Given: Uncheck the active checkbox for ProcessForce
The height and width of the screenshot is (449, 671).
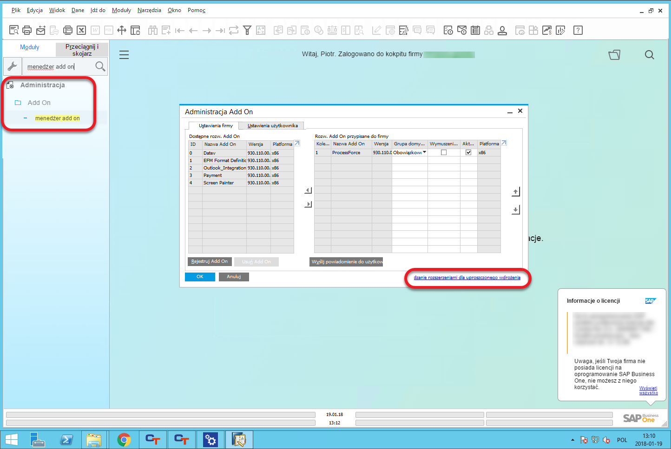Looking at the screenshot, I should 468,152.
